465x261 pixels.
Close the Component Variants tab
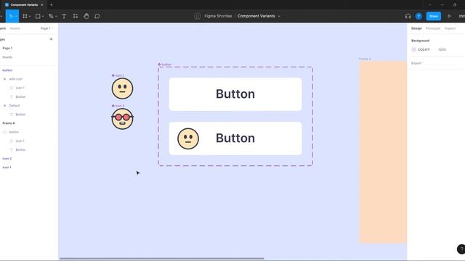tap(42, 5)
